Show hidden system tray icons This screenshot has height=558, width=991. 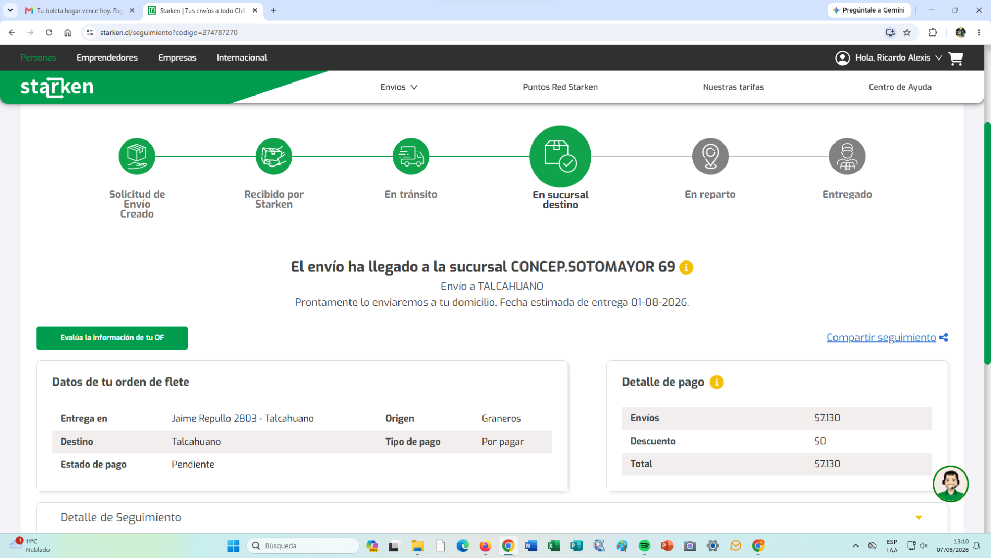[x=855, y=546]
